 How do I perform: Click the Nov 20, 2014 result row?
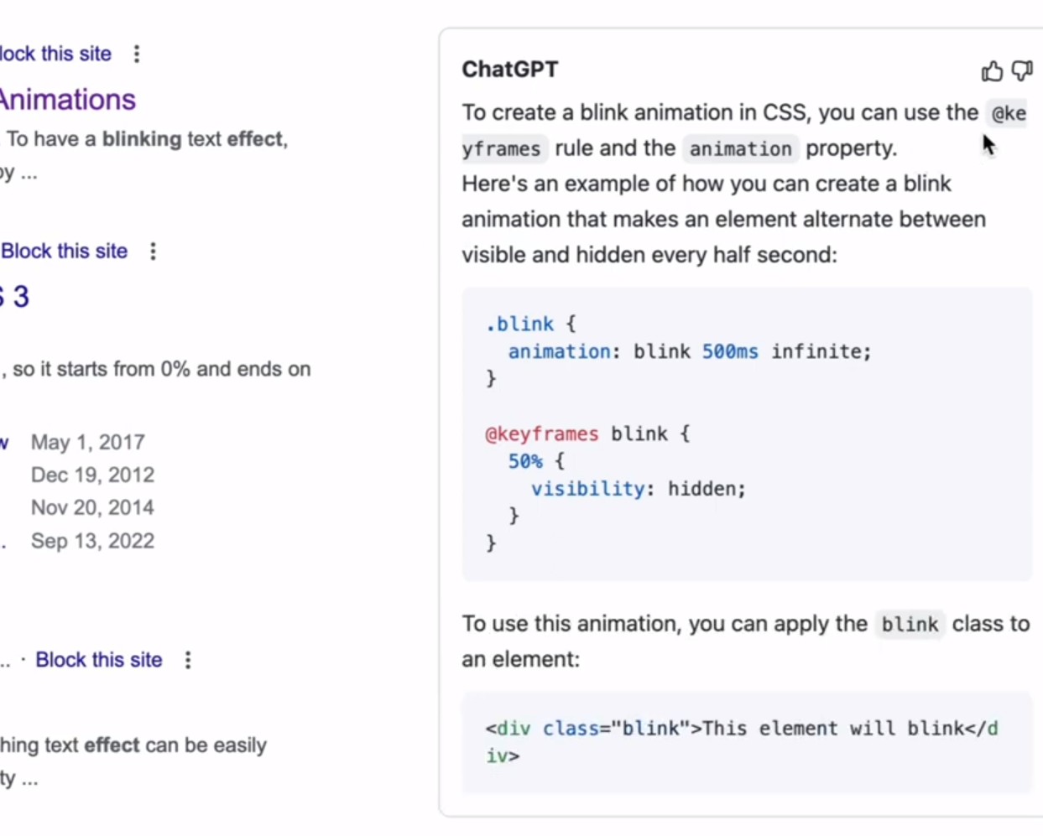tap(92, 507)
